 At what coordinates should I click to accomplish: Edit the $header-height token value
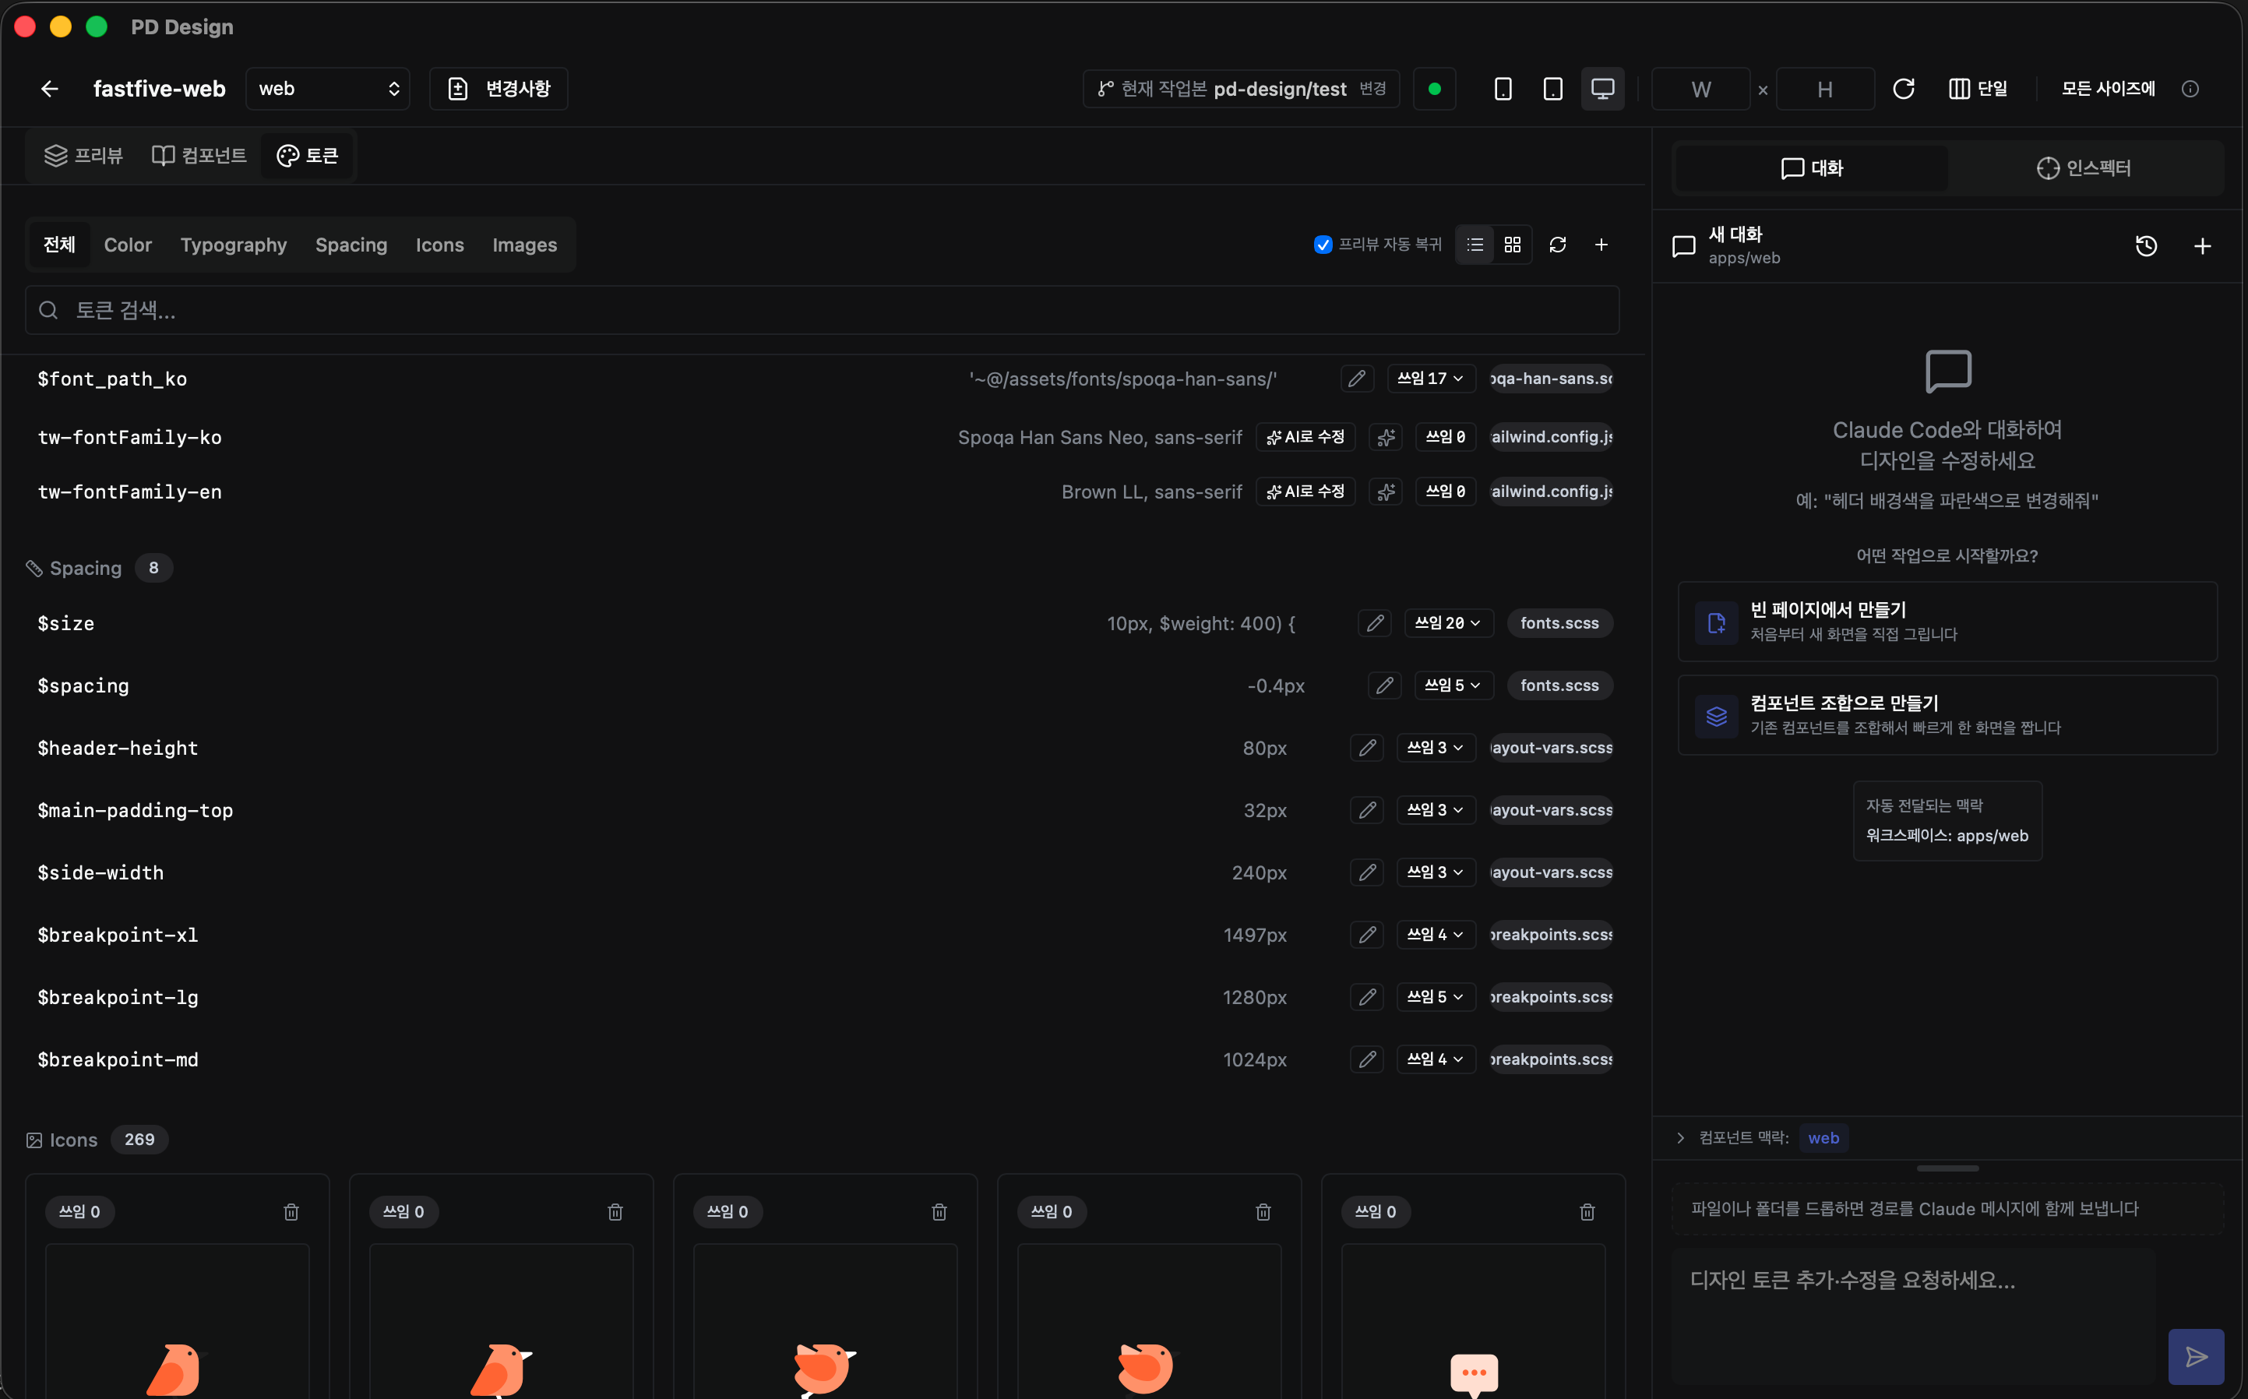point(1367,748)
